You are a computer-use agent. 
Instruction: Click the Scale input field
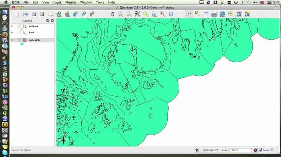pos(241,150)
